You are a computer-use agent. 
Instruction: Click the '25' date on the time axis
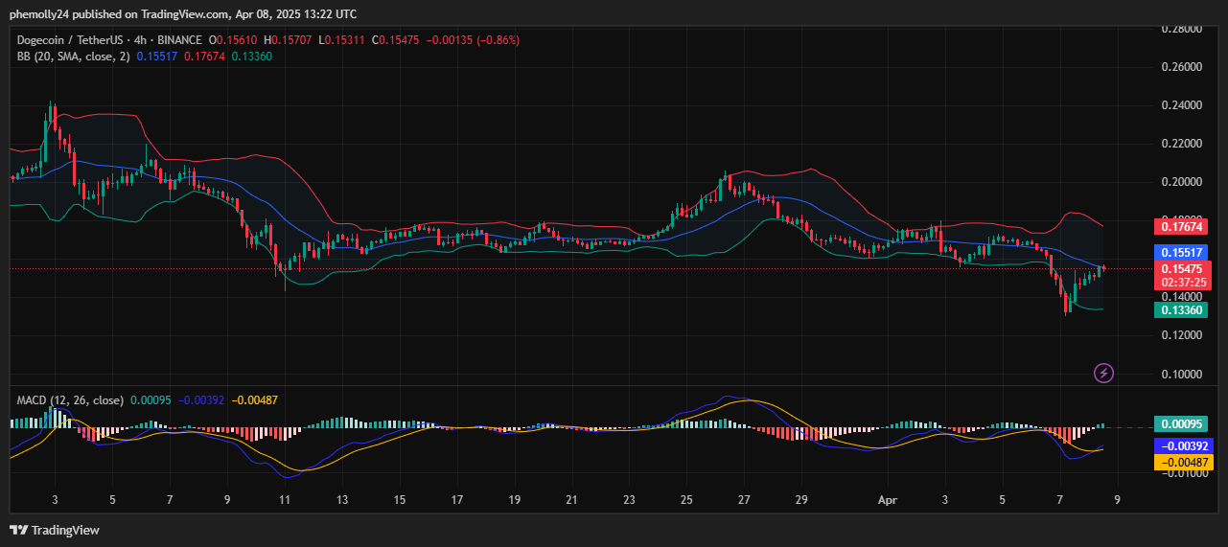(686, 499)
